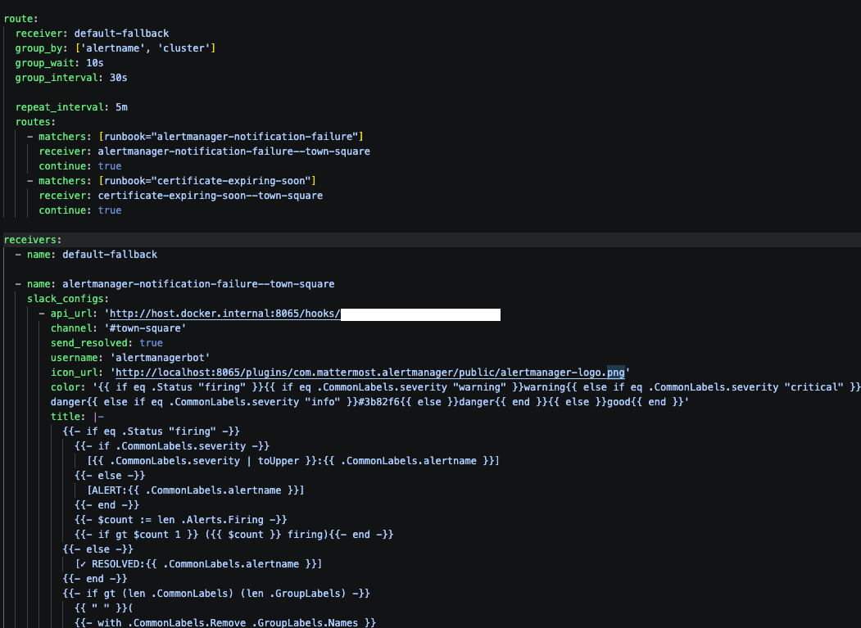
Task: Click the '[✓ RESOLVED:' title line
Action: click(199, 564)
